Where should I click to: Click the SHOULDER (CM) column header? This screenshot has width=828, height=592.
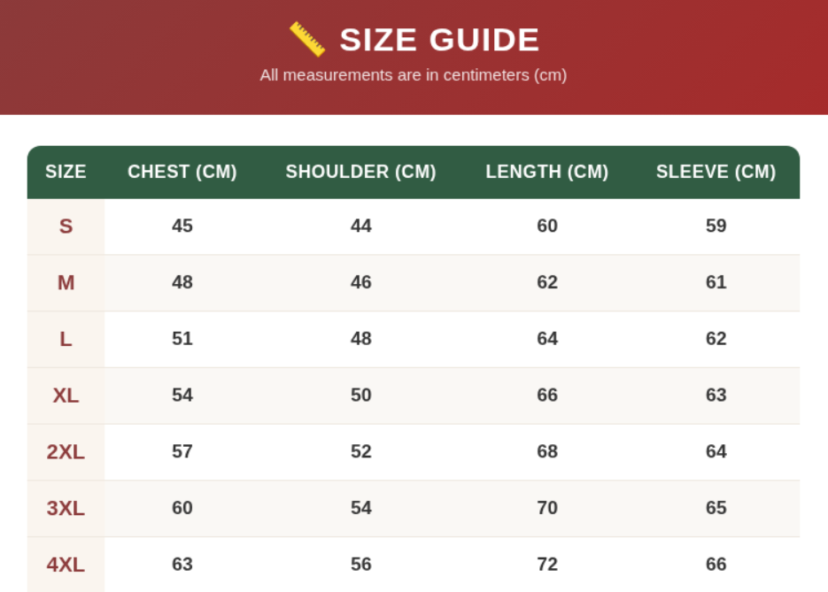[x=360, y=172]
